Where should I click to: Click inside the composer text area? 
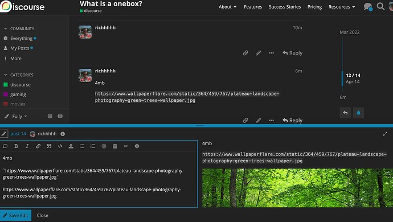tap(99, 179)
